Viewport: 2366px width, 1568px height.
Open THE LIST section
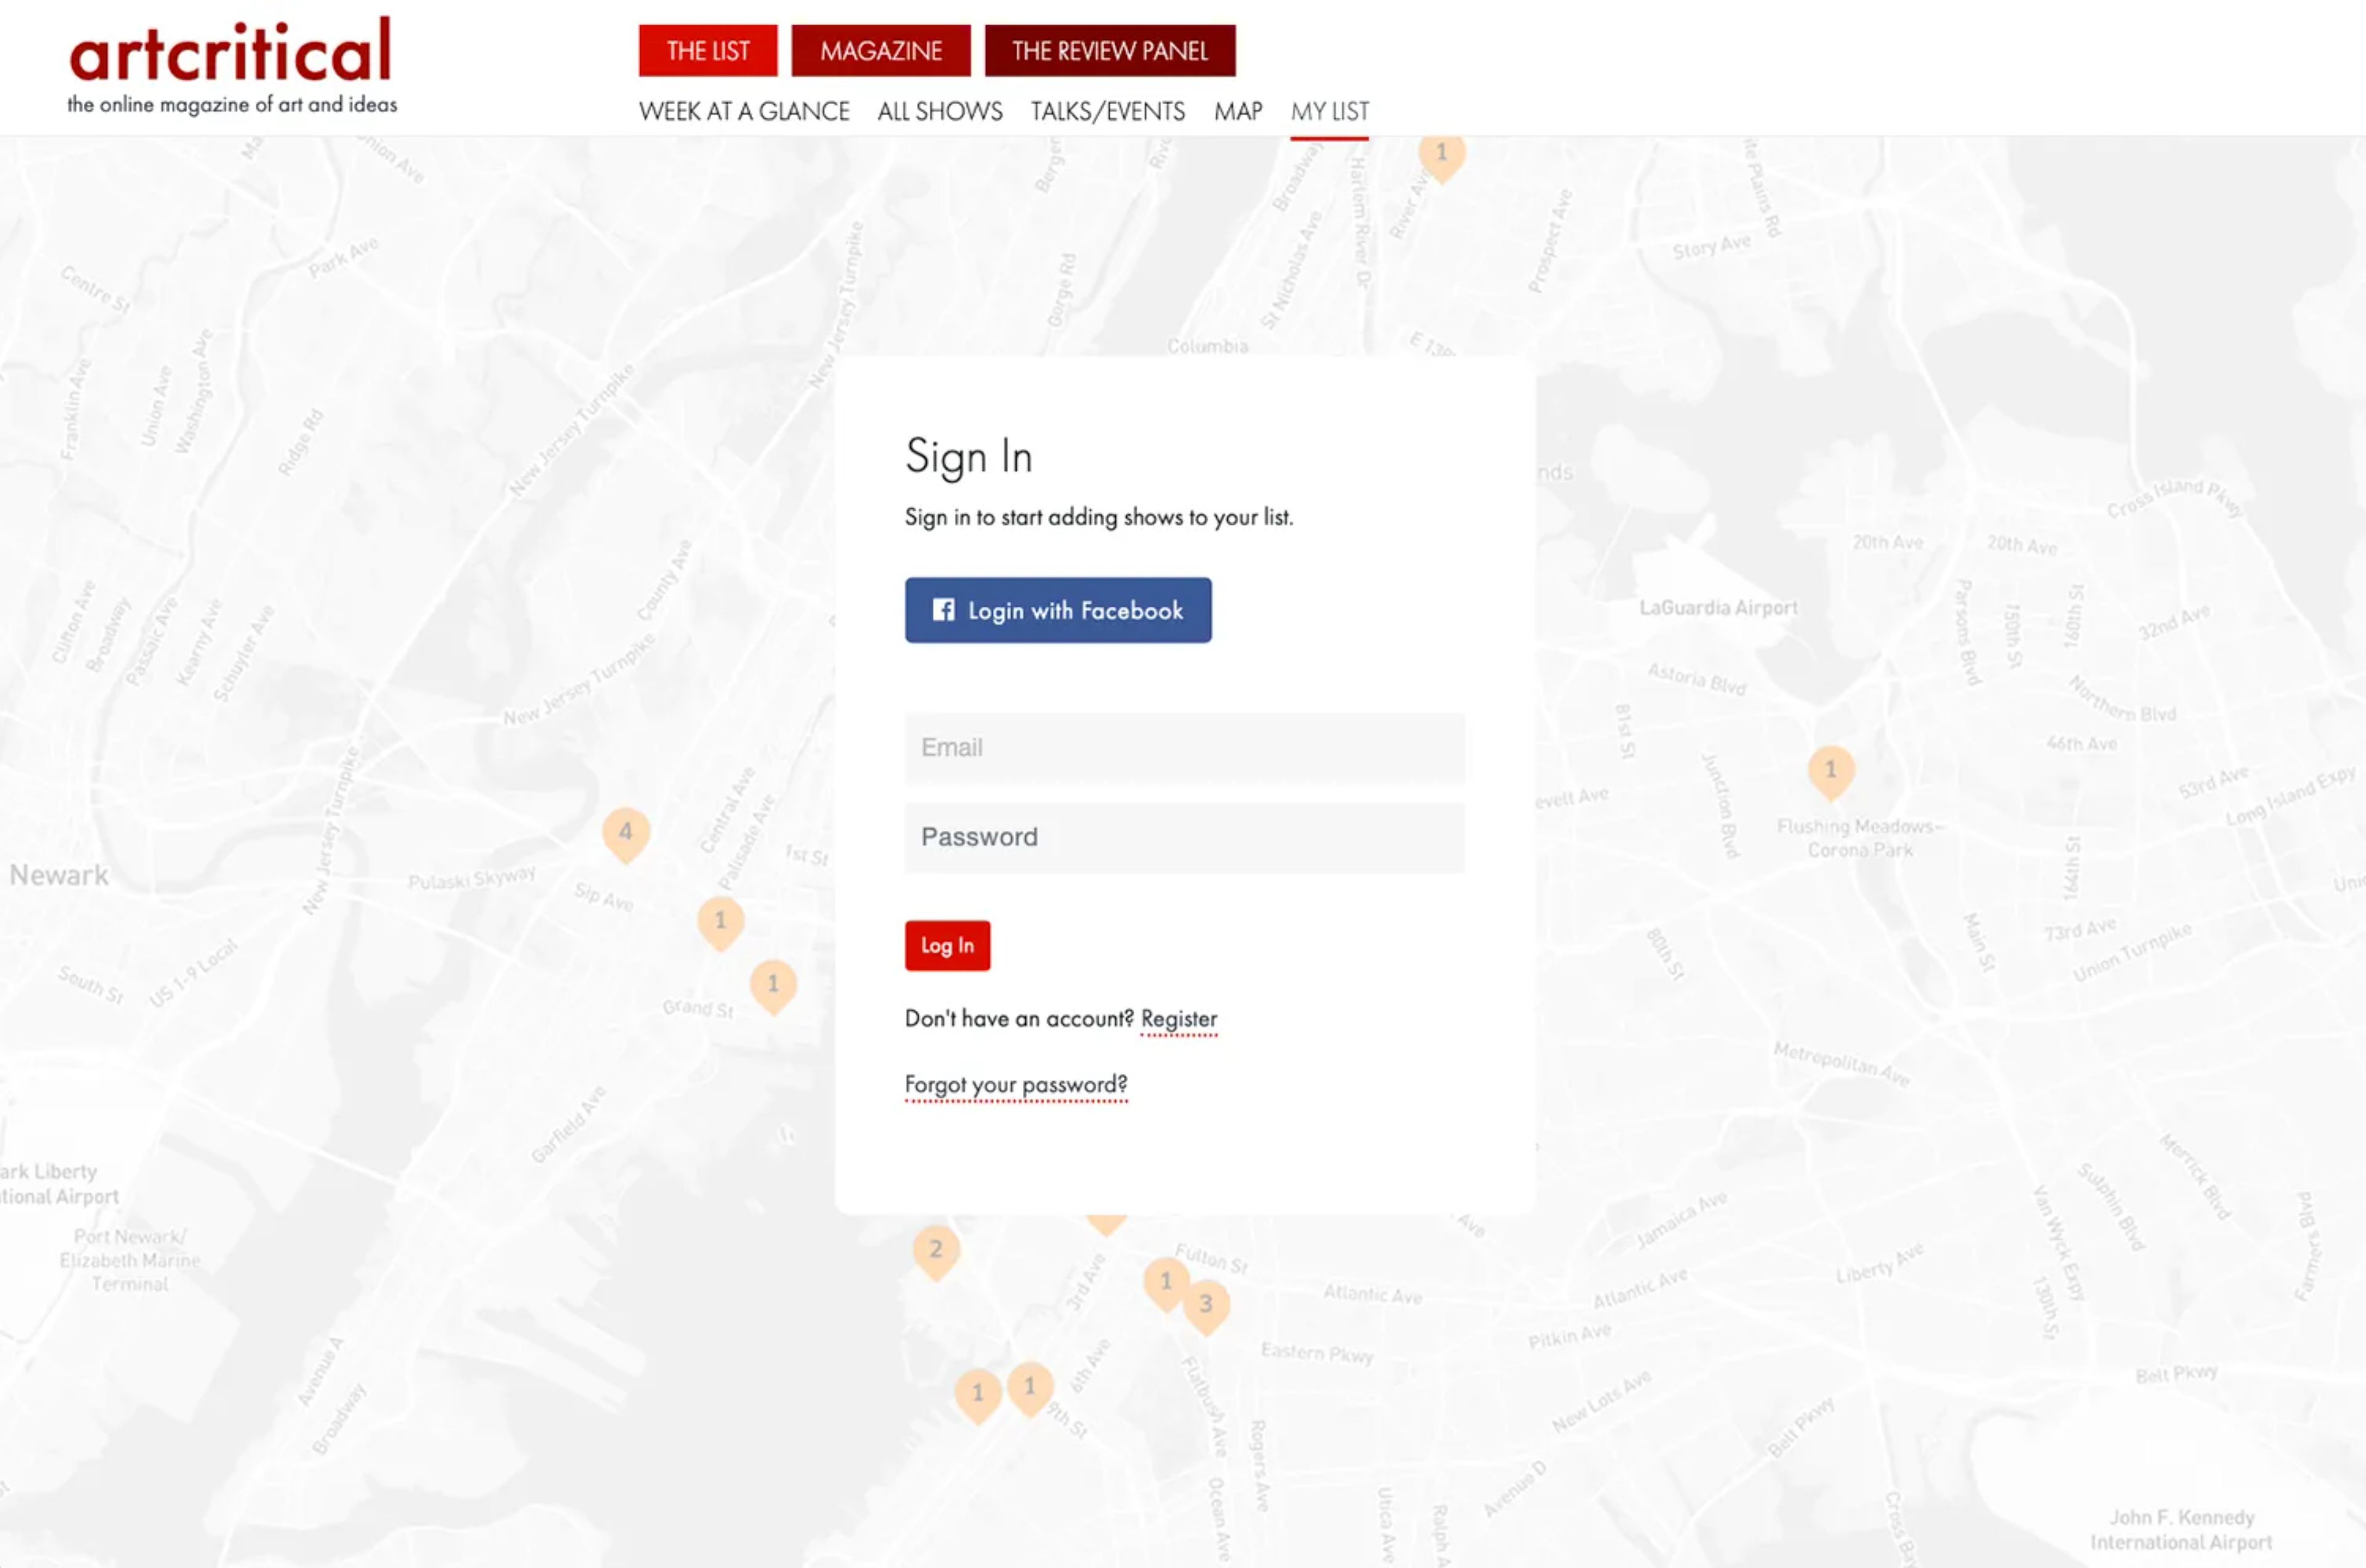(707, 51)
